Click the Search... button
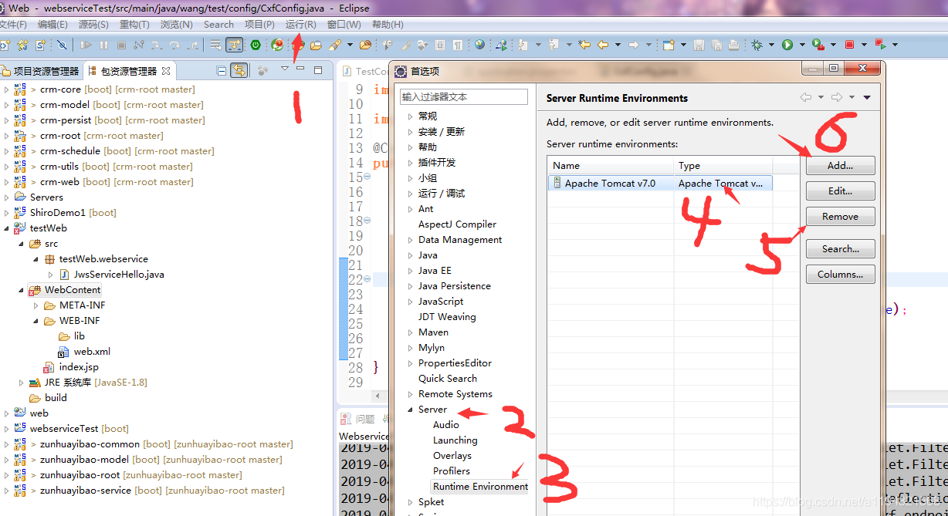Viewport: 948px width, 516px height. pos(840,249)
